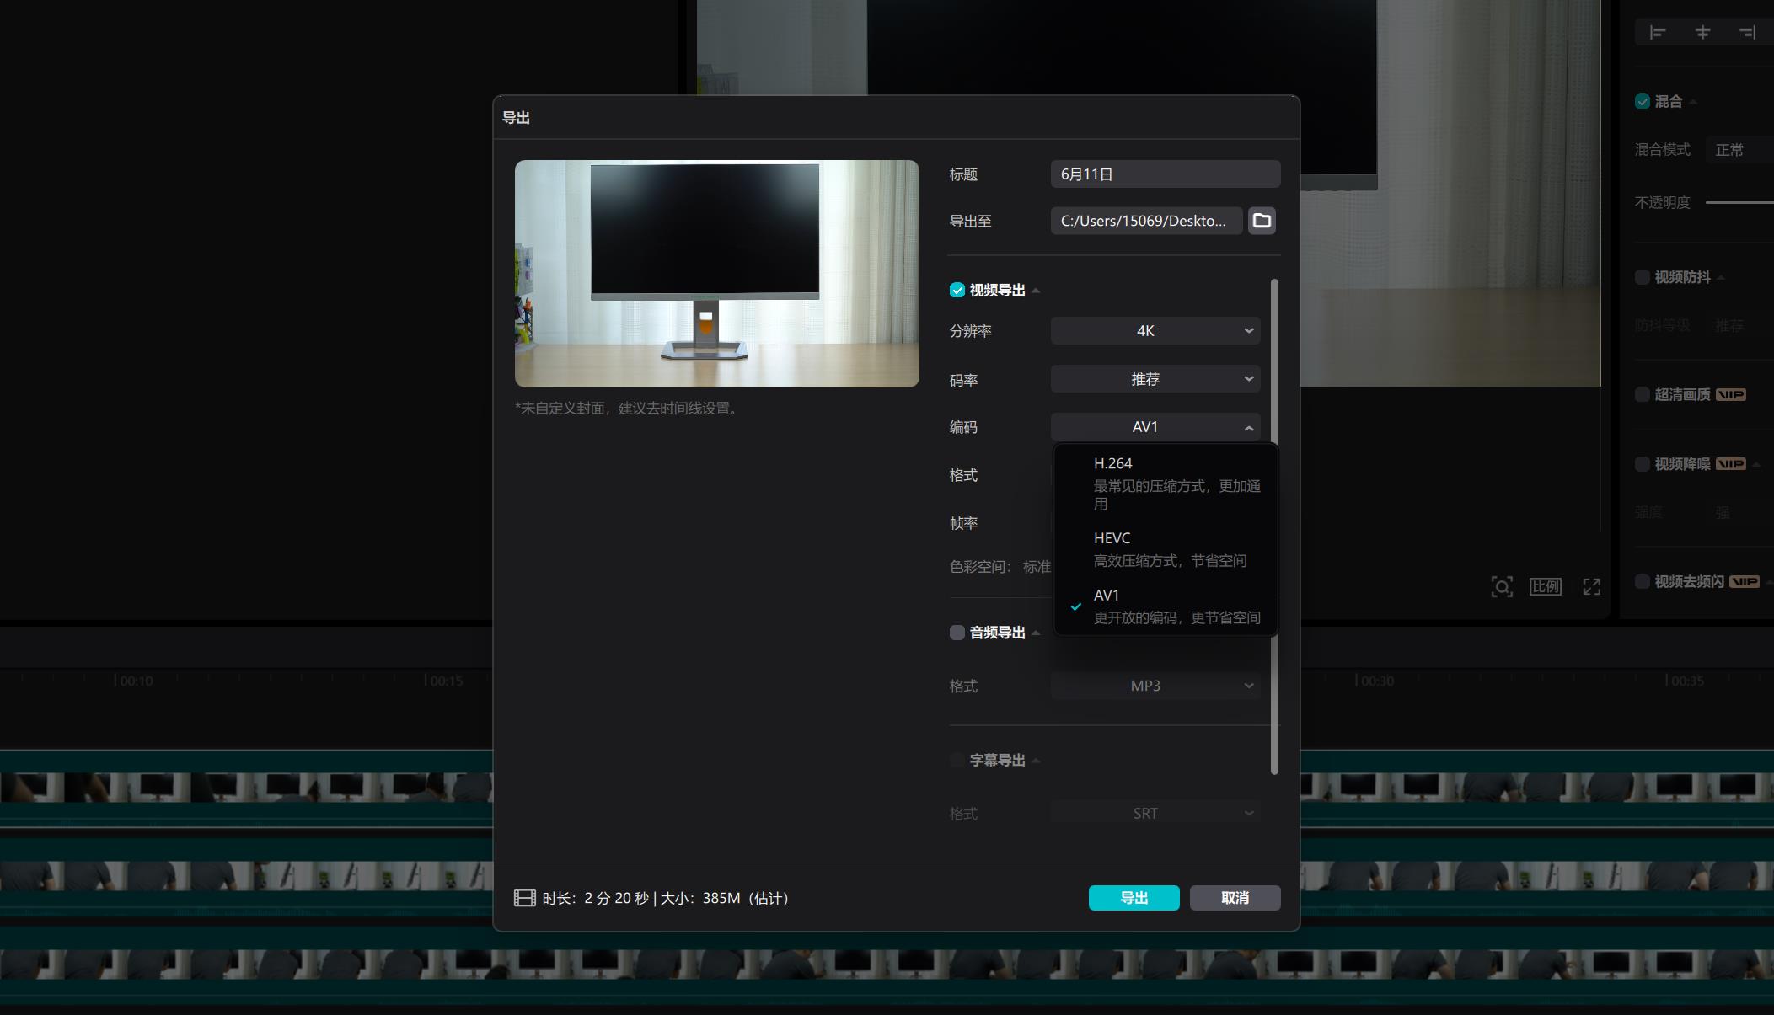The width and height of the screenshot is (1774, 1015).
Task: Click the align center icon in the top panel
Action: [1702, 33]
